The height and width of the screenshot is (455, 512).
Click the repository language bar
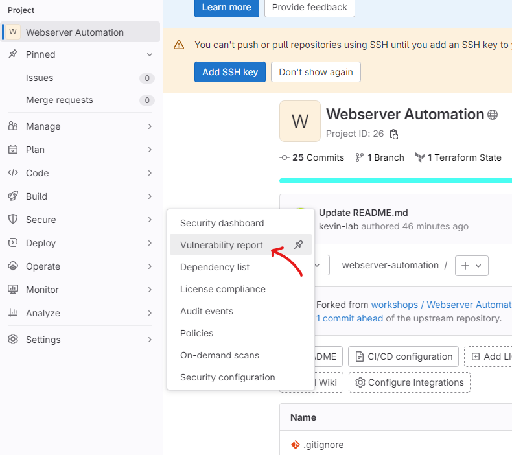tap(395, 181)
